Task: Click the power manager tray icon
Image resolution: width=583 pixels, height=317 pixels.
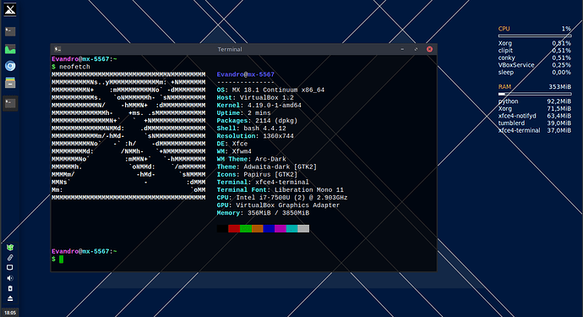Action: 10,288
